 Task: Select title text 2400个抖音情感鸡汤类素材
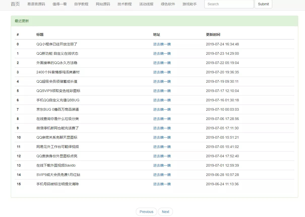coord(58,72)
